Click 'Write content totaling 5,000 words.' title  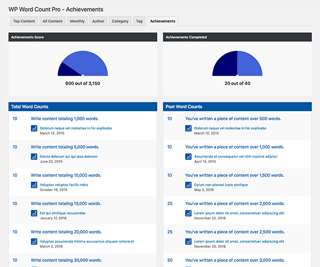[x=65, y=147]
